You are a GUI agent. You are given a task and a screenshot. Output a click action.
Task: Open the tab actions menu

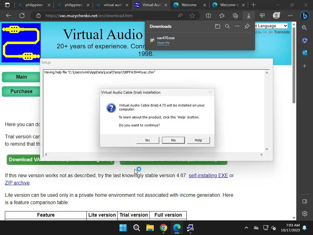click(x=7, y=5)
